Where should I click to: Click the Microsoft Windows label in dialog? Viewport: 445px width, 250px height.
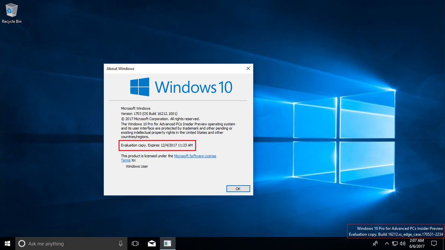[136, 108]
